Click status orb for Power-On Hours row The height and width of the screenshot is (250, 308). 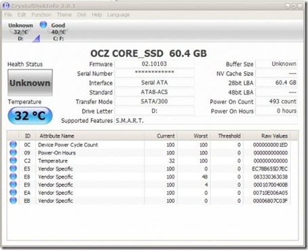(13, 152)
